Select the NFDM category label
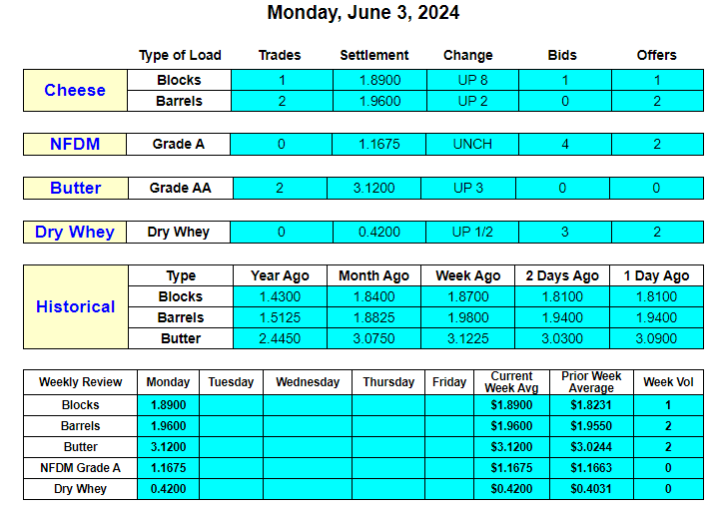Viewport: 722px width, 513px height. 75,144
